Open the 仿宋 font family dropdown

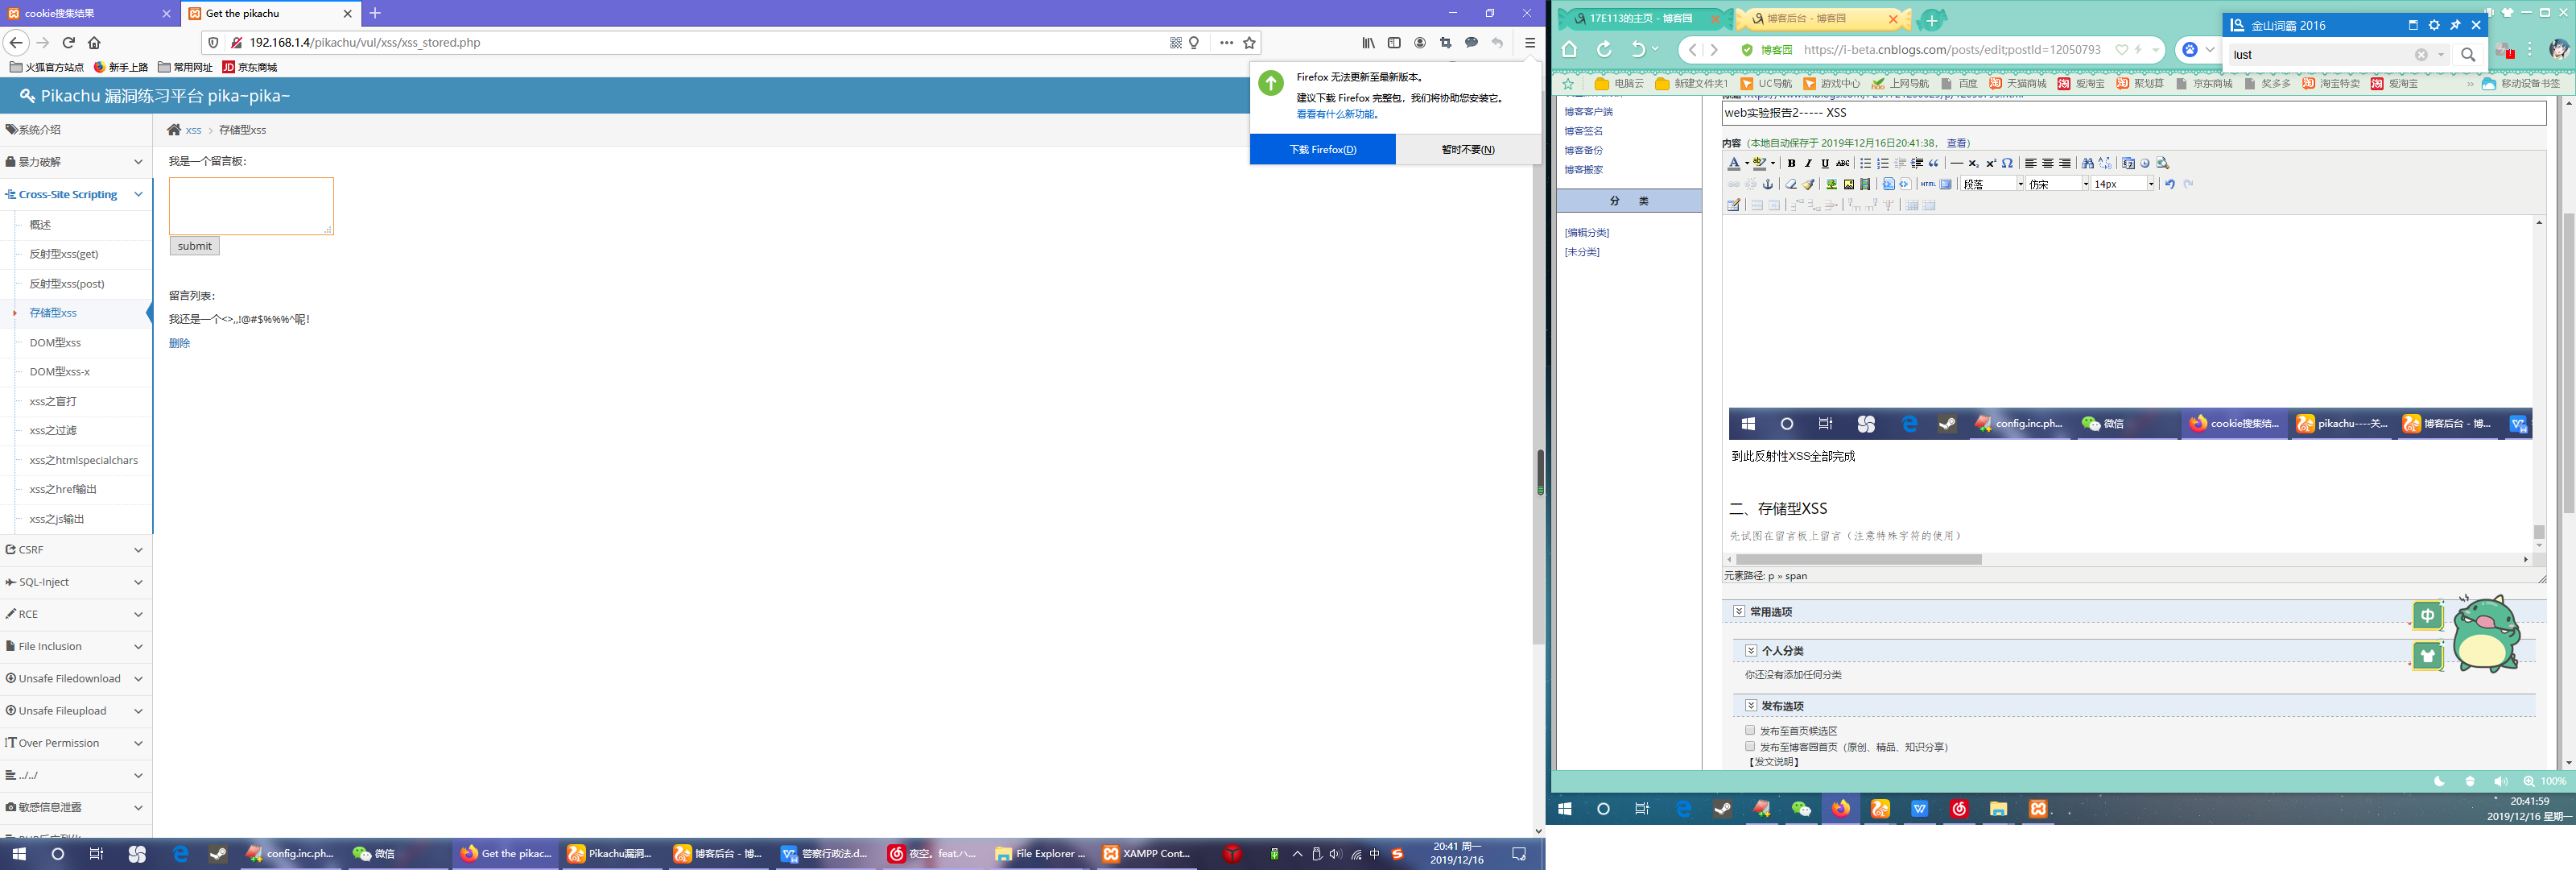[2086, 184]
